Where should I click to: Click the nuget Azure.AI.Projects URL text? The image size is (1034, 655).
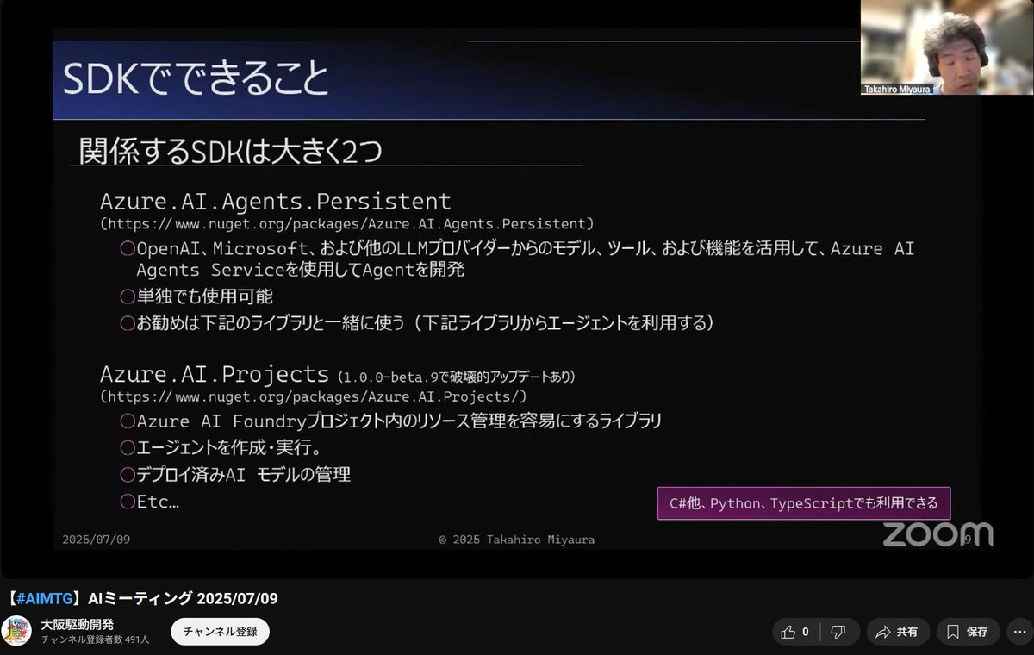pos(313,397)
